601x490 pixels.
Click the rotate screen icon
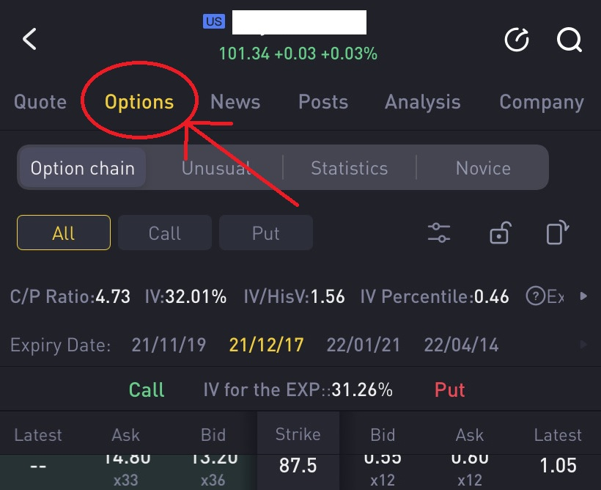557,233
